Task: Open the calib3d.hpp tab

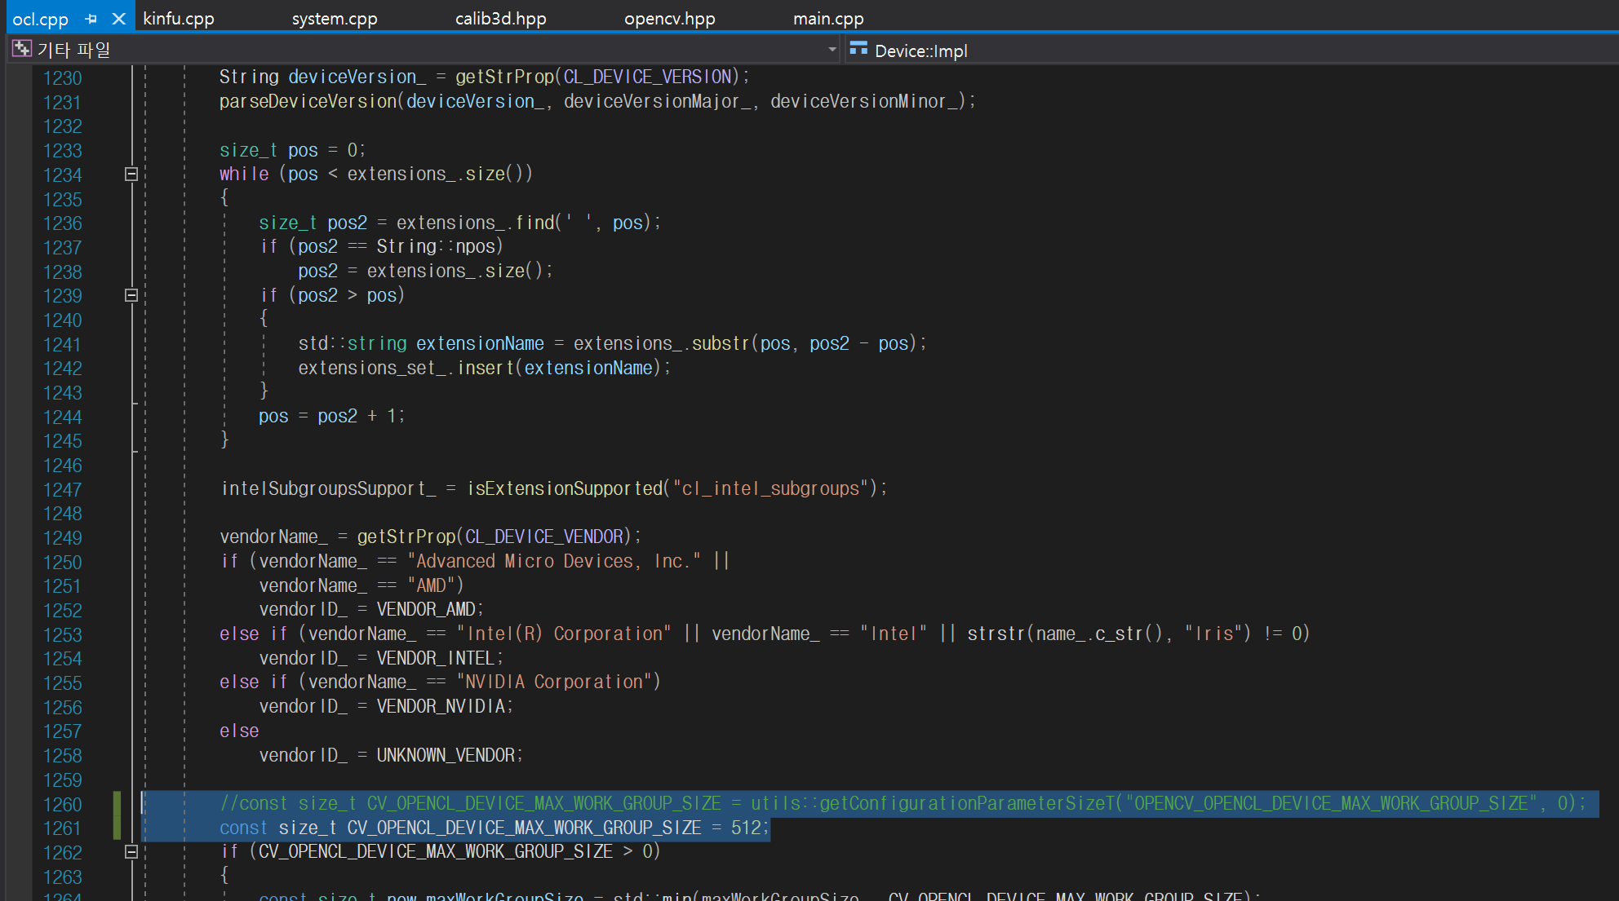Action: click(x=501, y=19)
